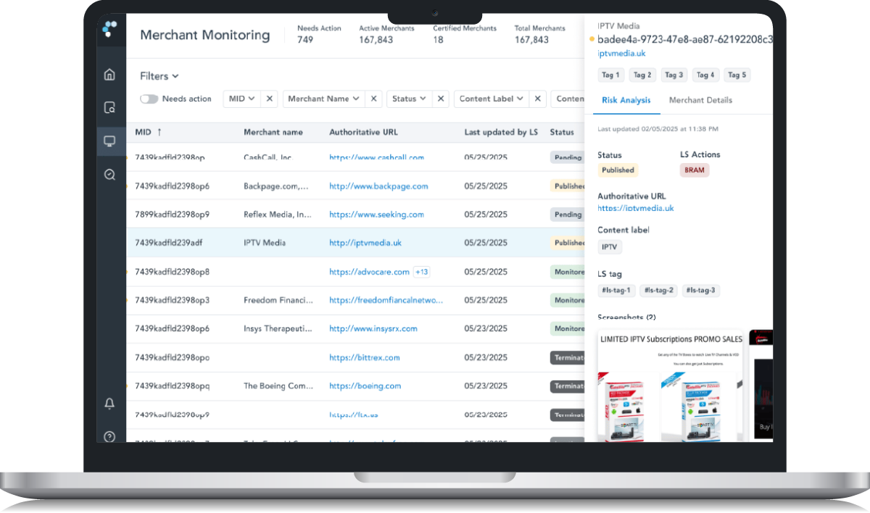Image resolution: width=870 pixels, height=513 pixels.
Task: Select the monitor icon in sidebar
Action: point(109,141)
